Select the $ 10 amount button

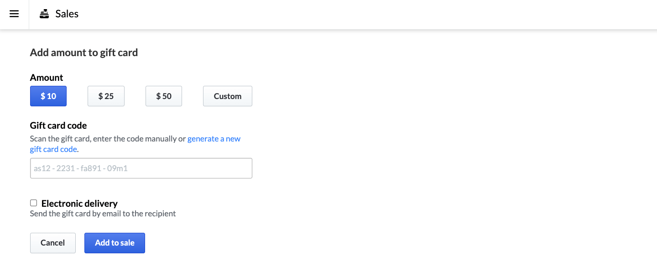48,96
